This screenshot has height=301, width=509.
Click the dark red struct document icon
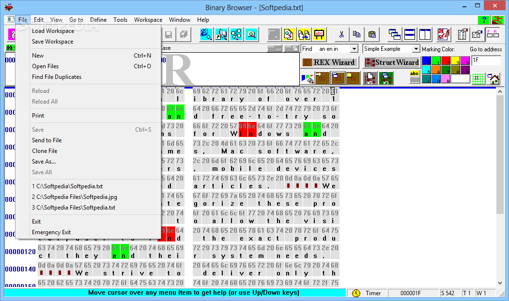tap(370, 78)
